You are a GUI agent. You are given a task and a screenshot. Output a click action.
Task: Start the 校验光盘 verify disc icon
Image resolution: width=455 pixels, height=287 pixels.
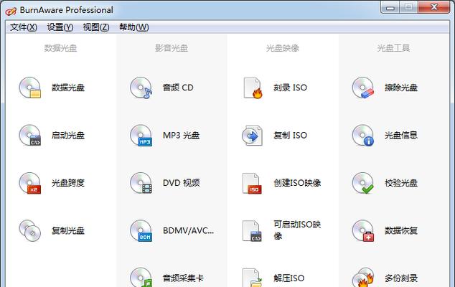363,183
